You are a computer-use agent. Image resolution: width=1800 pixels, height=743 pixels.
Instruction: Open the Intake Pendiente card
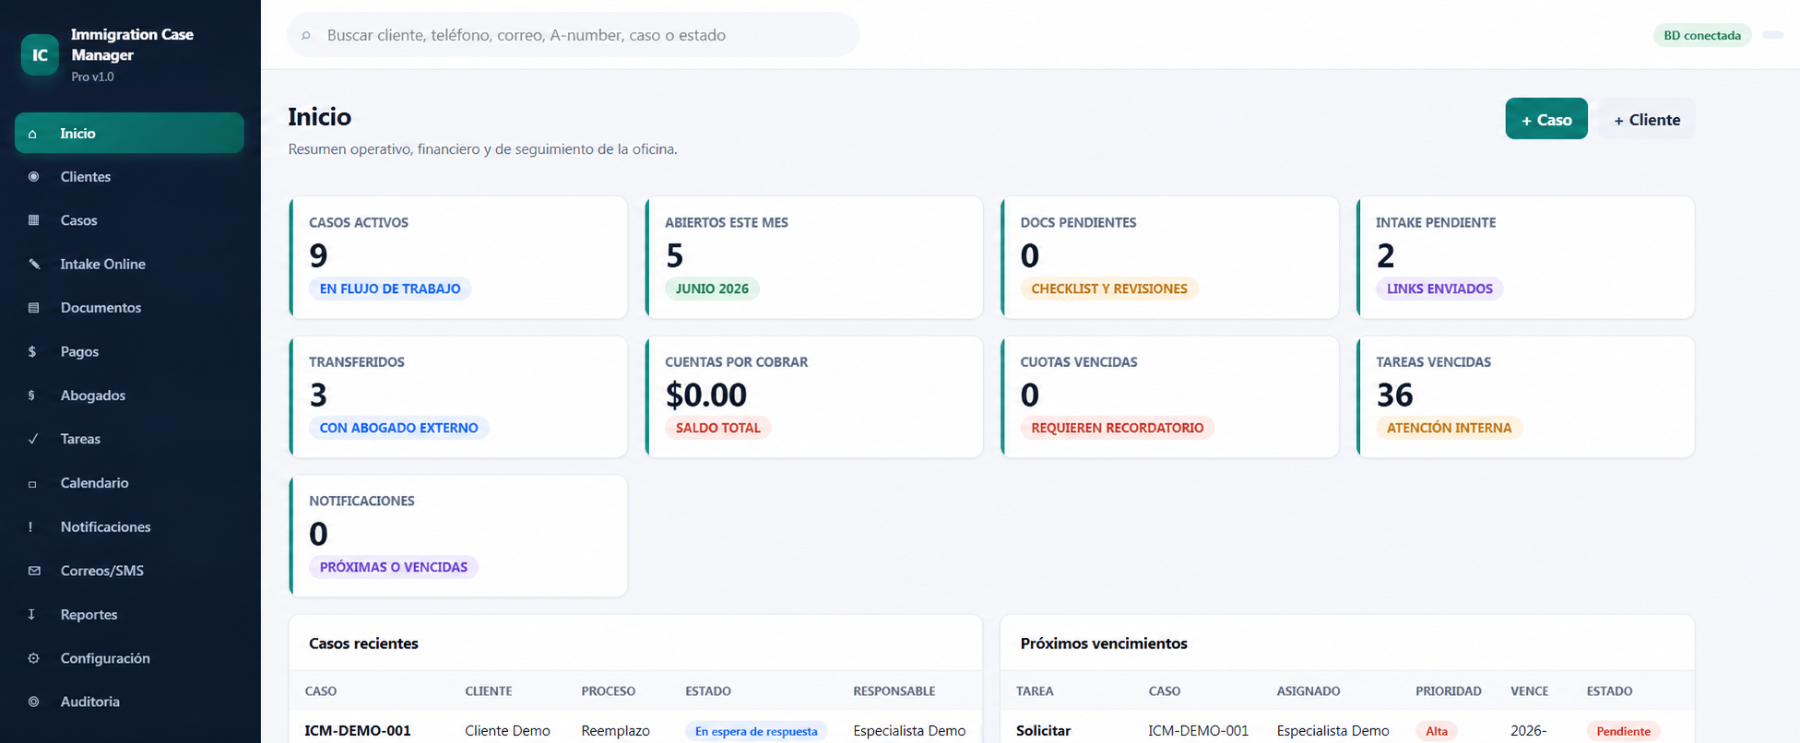coord(1526,257)
